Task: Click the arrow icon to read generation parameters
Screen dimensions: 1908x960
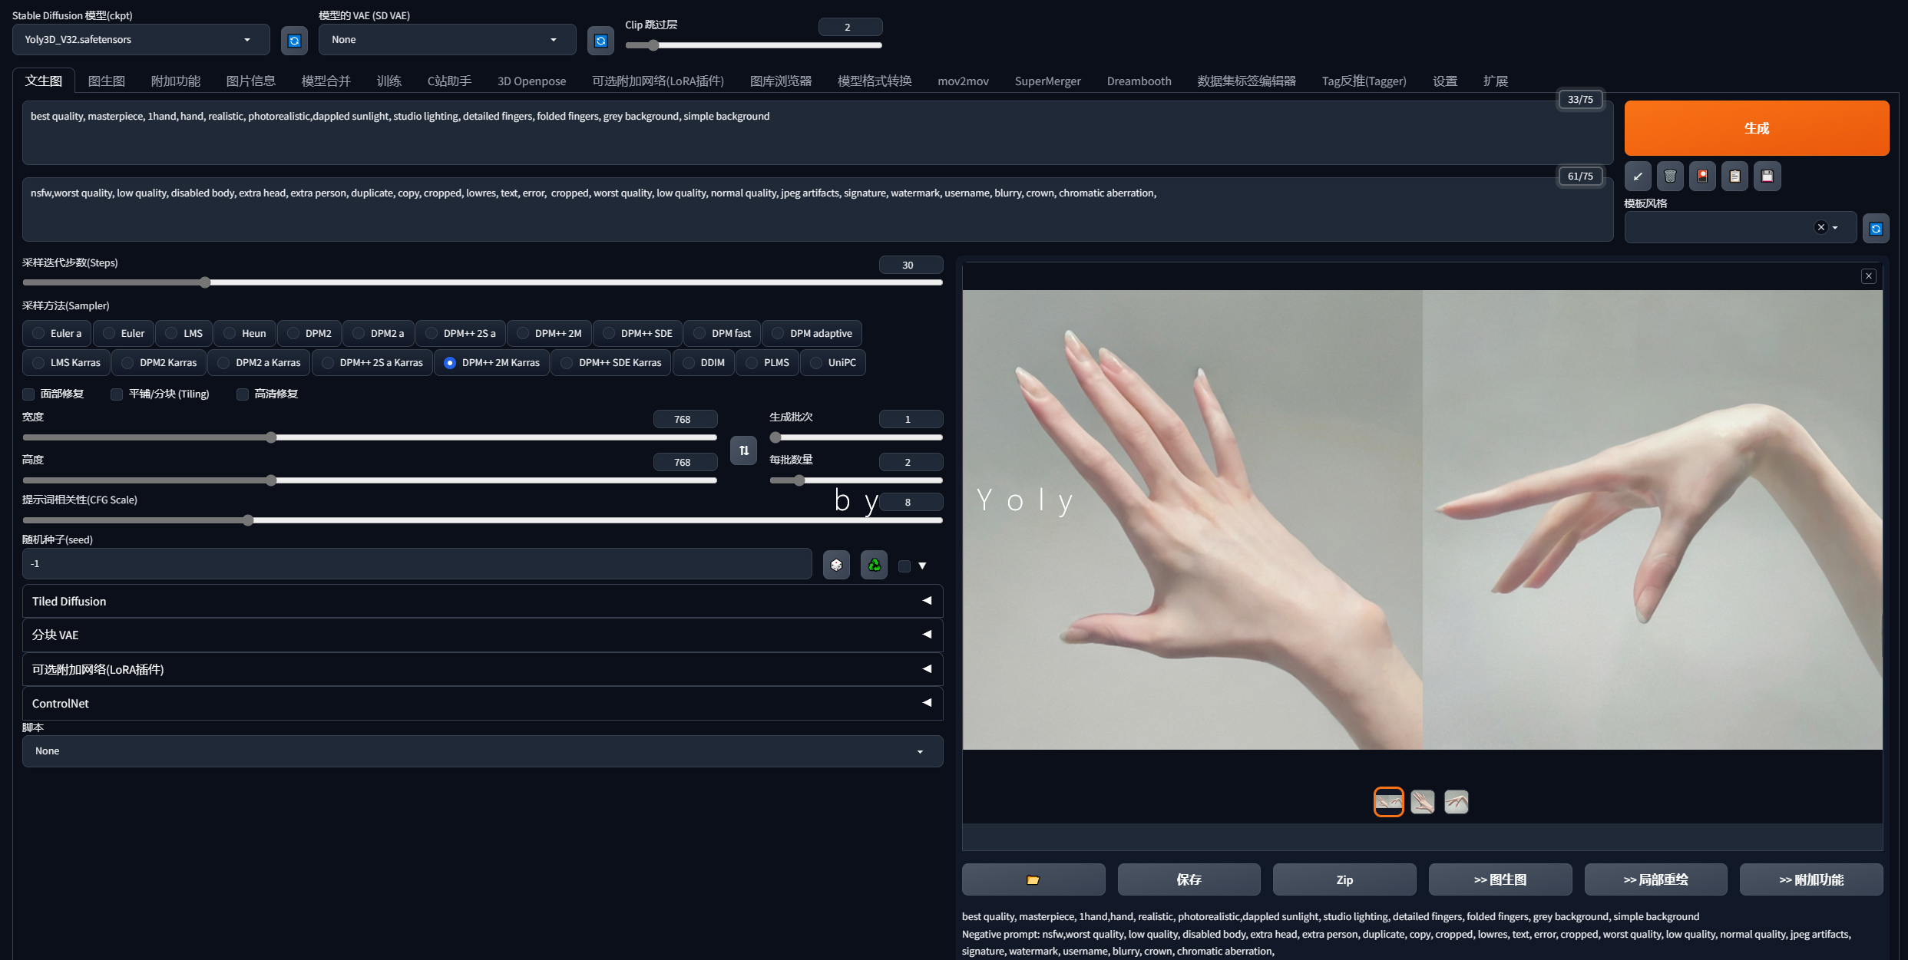Action: pyautogui.click(x=1638, y=176)
